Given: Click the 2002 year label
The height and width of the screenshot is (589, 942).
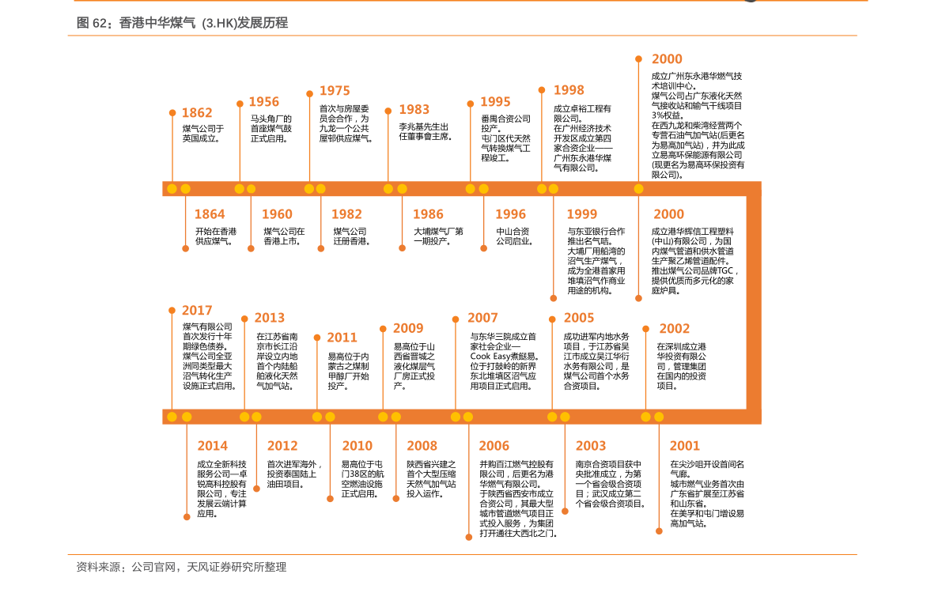Looking at the screenshot, I should (674, 329).
